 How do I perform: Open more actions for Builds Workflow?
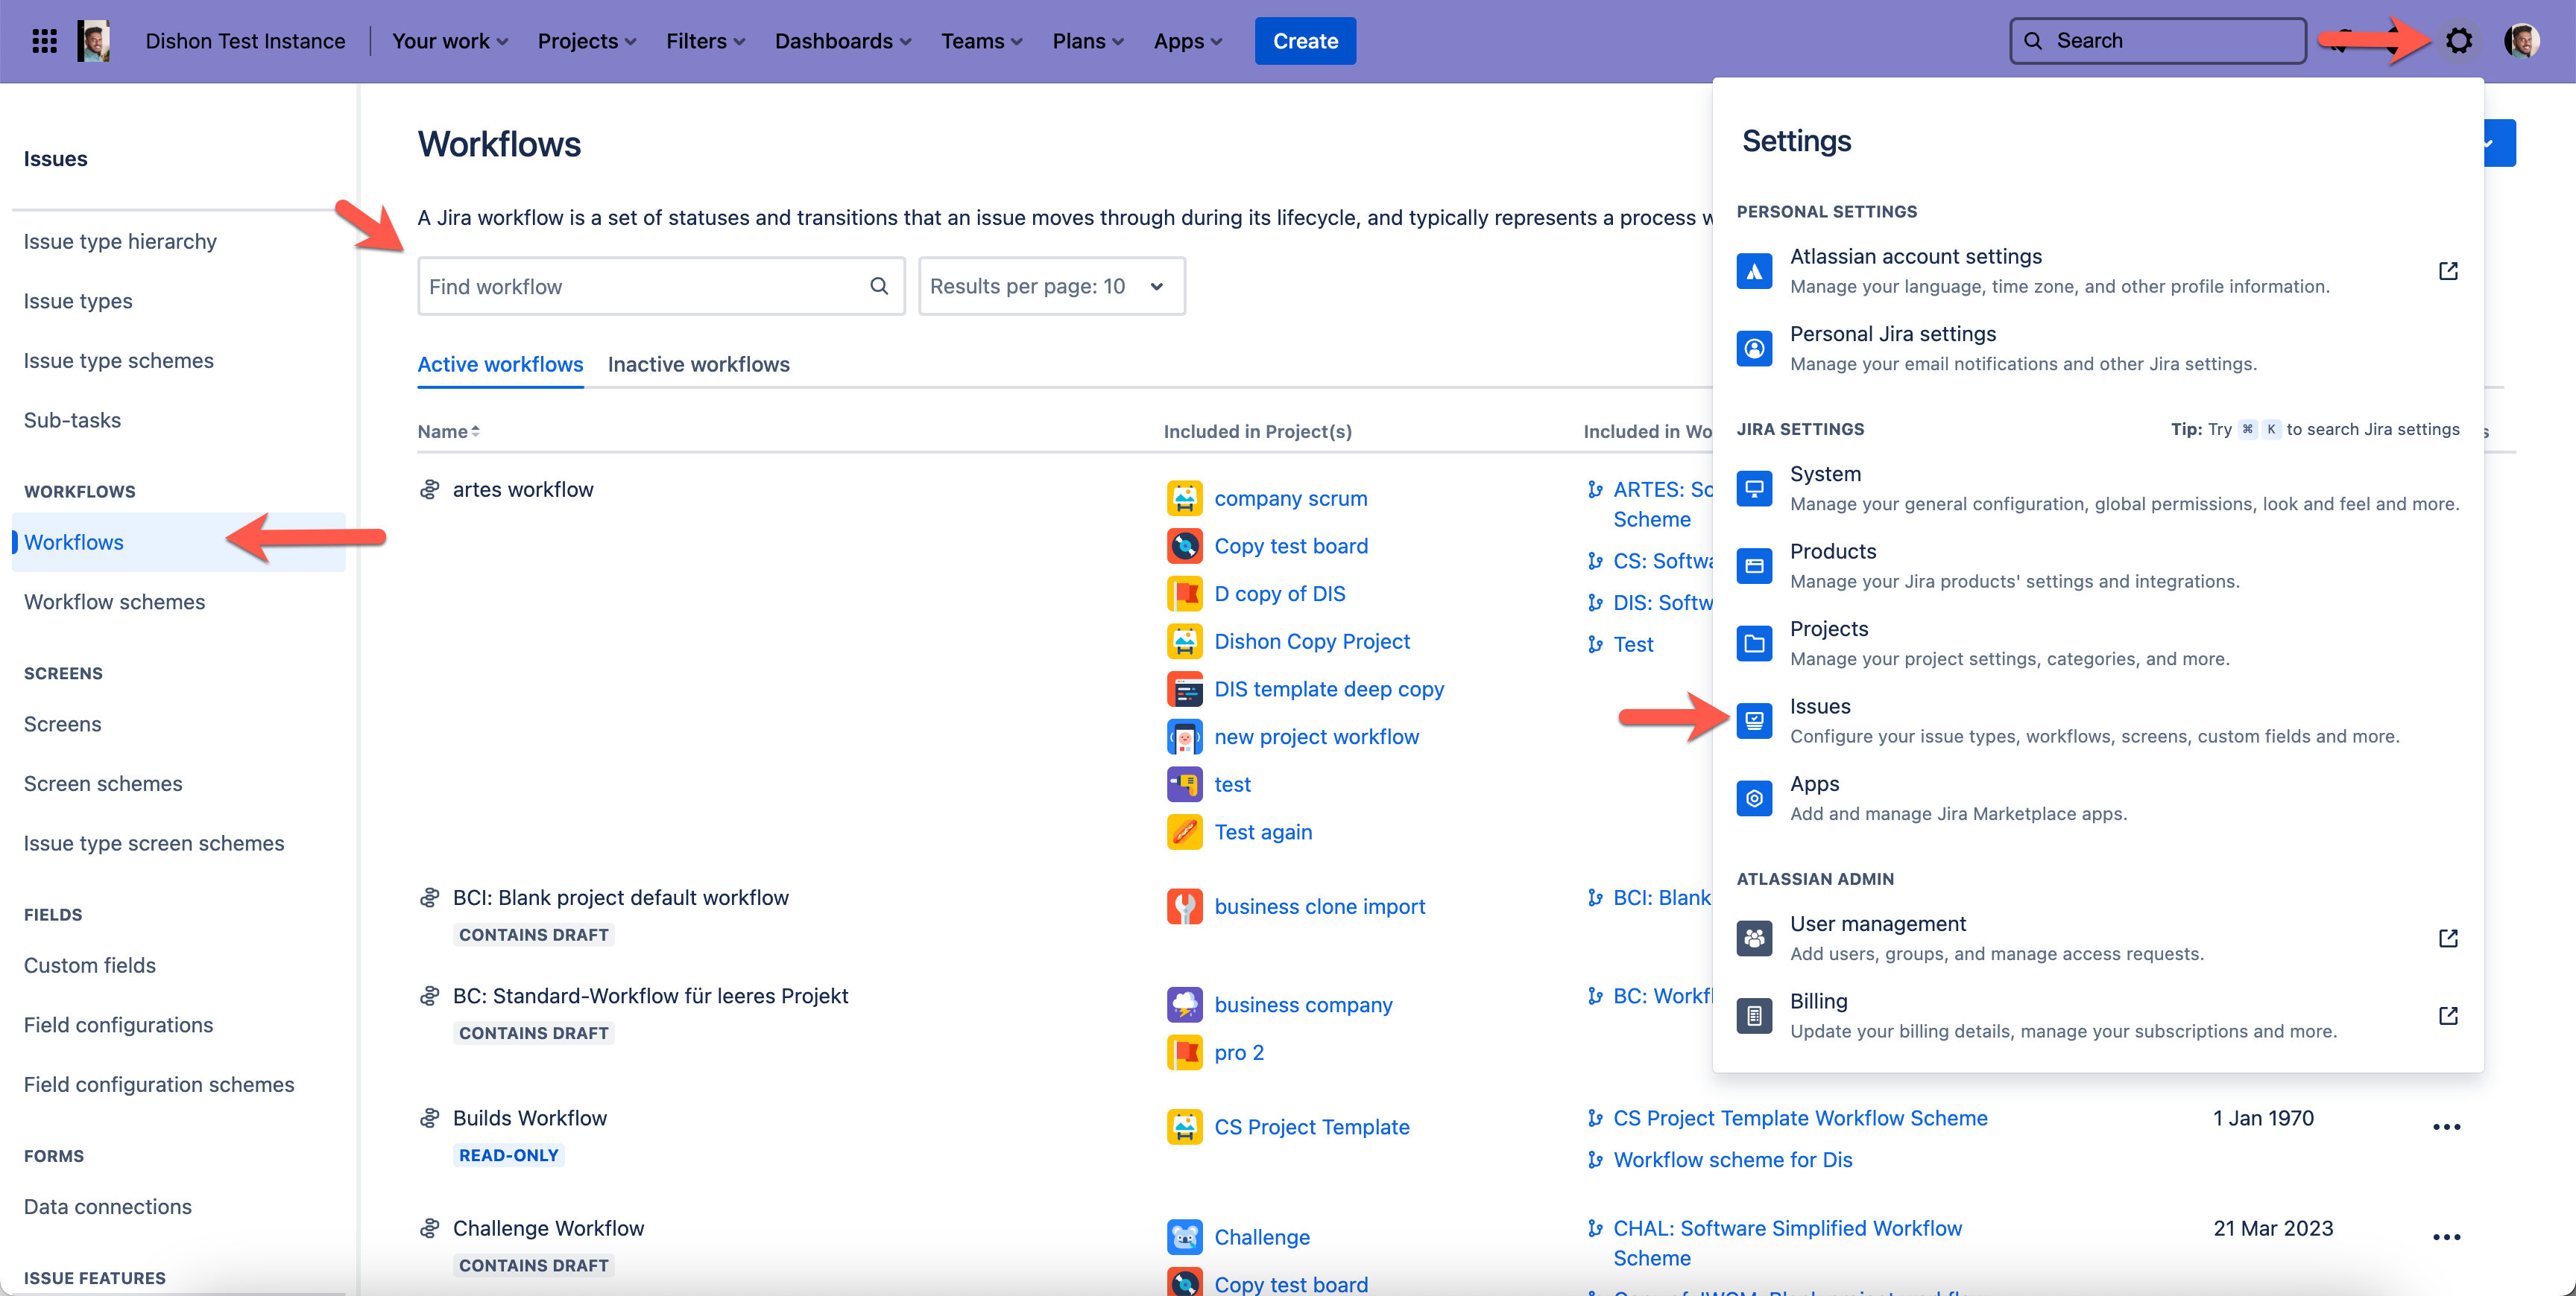pos(2446,1127)
